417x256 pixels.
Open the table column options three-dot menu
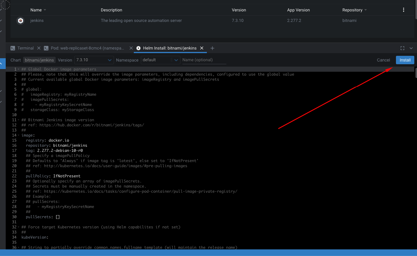pyautogui.click(x=403, y=10)
